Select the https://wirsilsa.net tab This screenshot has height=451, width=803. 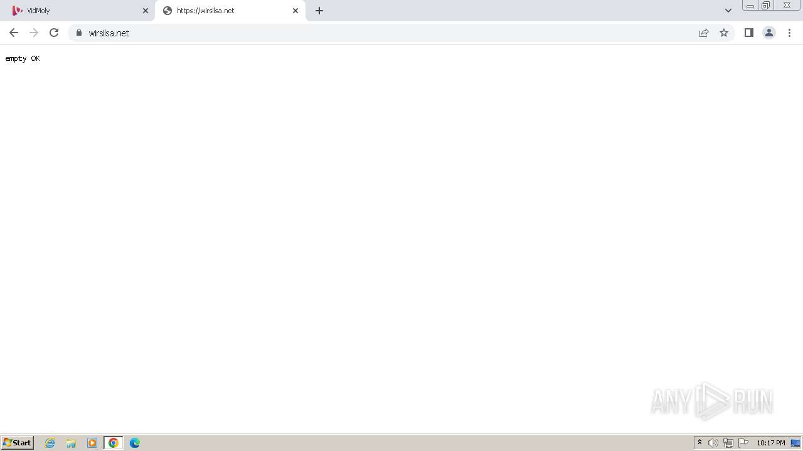(230, 11)
